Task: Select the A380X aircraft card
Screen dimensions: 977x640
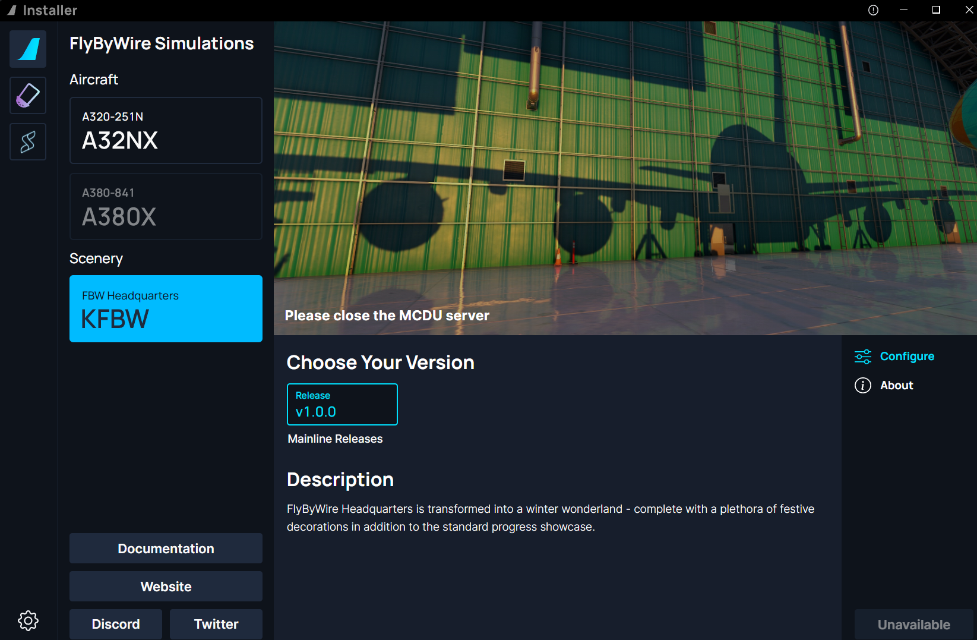Action: tap(166, 206)
